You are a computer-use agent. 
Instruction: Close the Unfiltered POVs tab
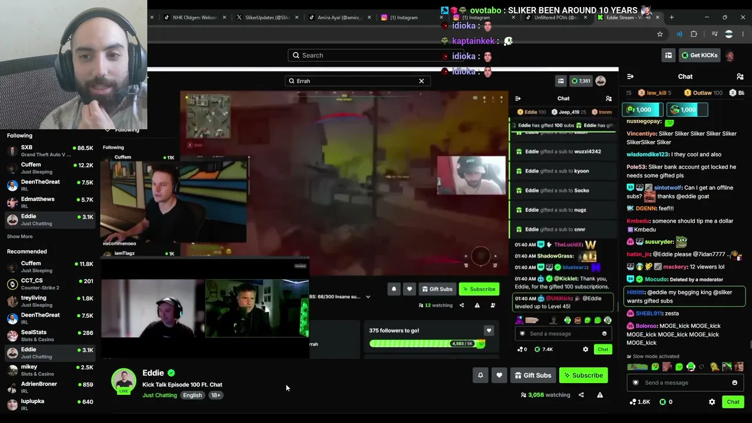tap(587, 18)
